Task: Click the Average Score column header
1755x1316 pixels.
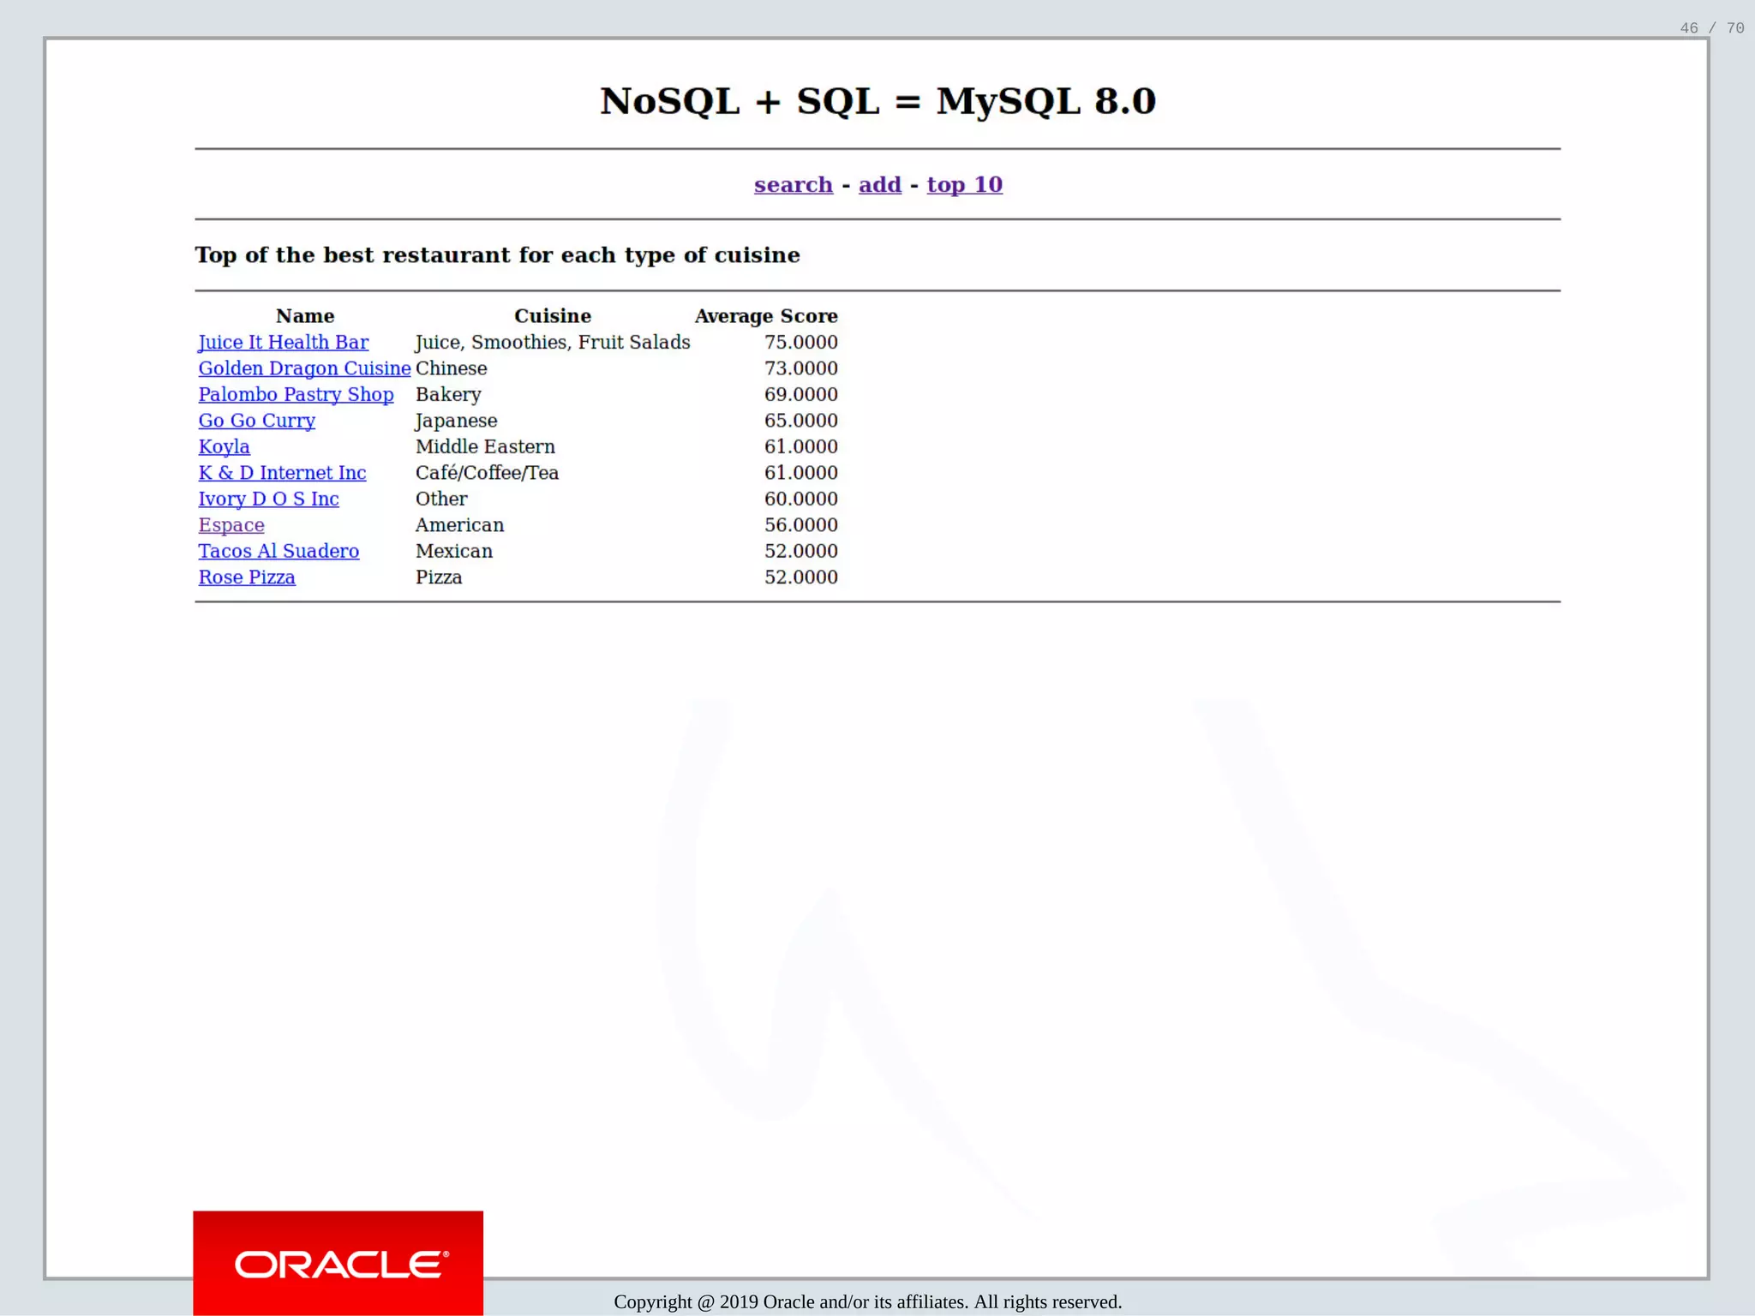Action: click(x=765, y=316)
